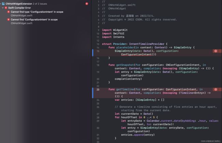Click the placeholder function name
The height and width of the screenshot is (143, 222).
[125, 47]
